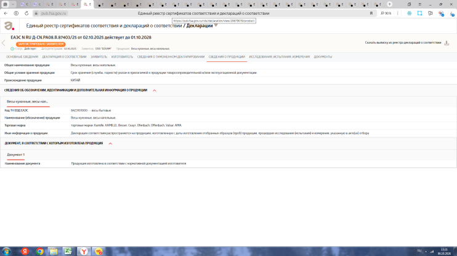Activate the screenshot capture extension icon

tap(419, 14)
